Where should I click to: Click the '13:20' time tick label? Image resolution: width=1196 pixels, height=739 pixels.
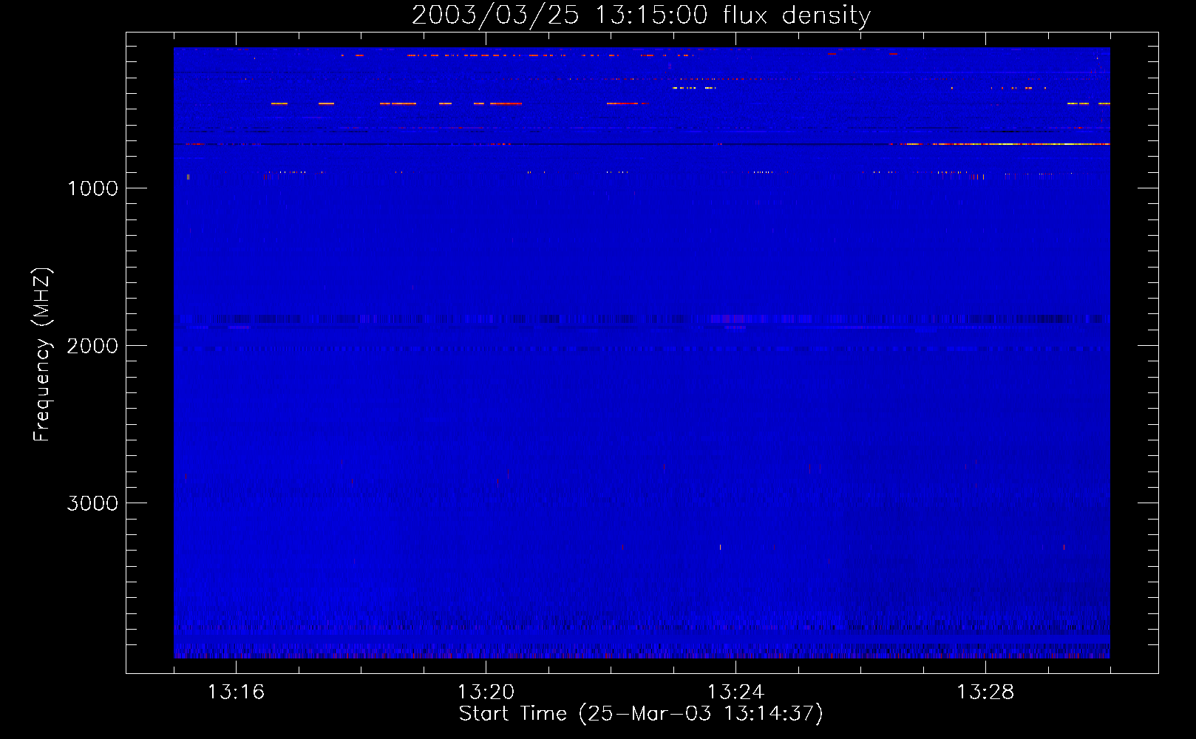[x=486, y=692]
